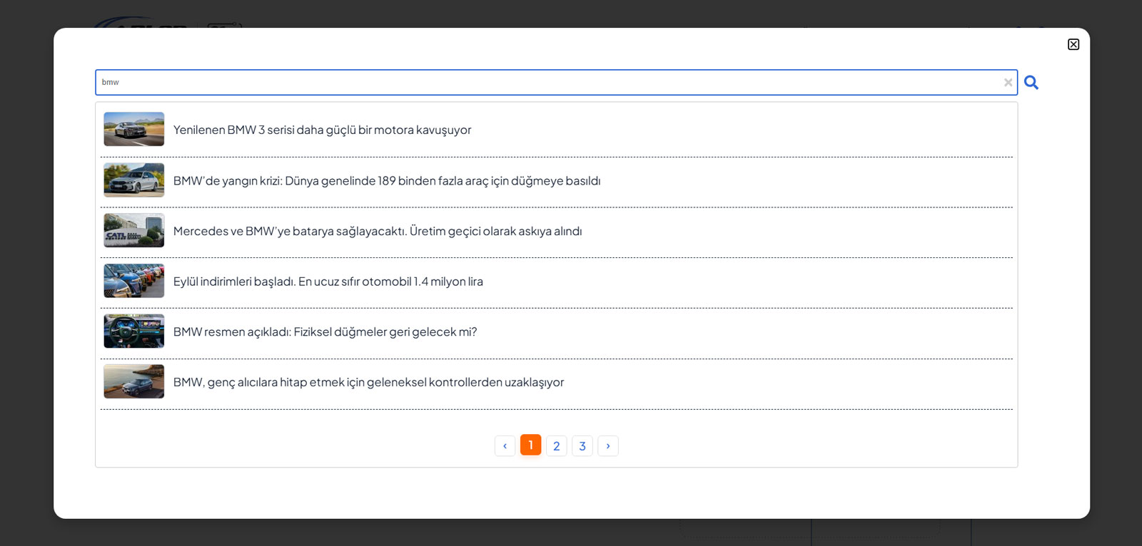Click the blue magnifier search icon
The image size is (1142, 546).
1031,83
